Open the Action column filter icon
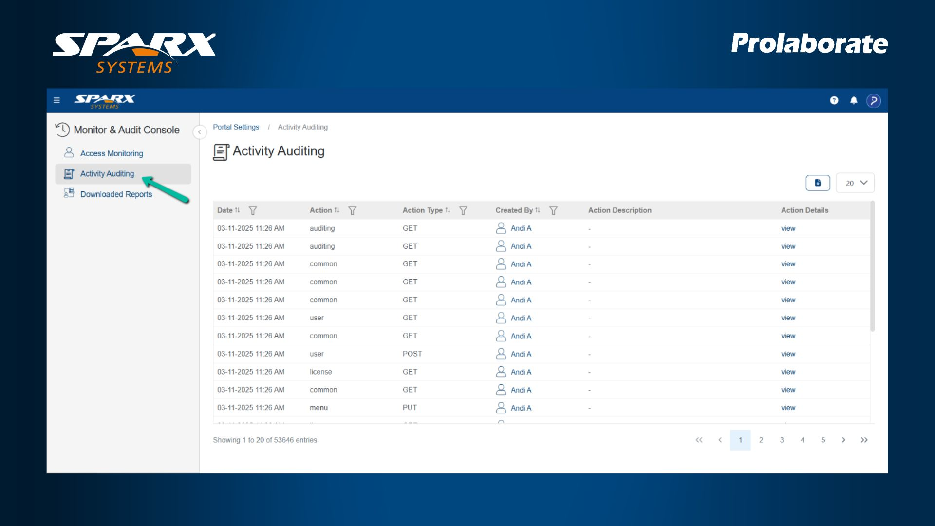Image resolution: width=935 pixels, height=526 pixels. coord(352,210)
